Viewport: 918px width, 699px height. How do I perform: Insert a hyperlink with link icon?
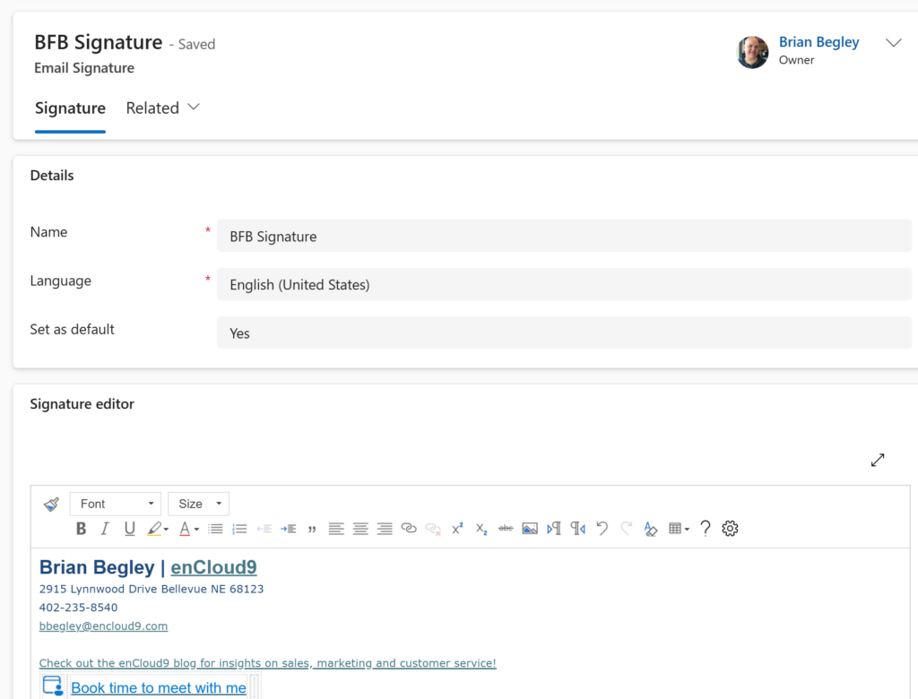click(x=409, y=528)
